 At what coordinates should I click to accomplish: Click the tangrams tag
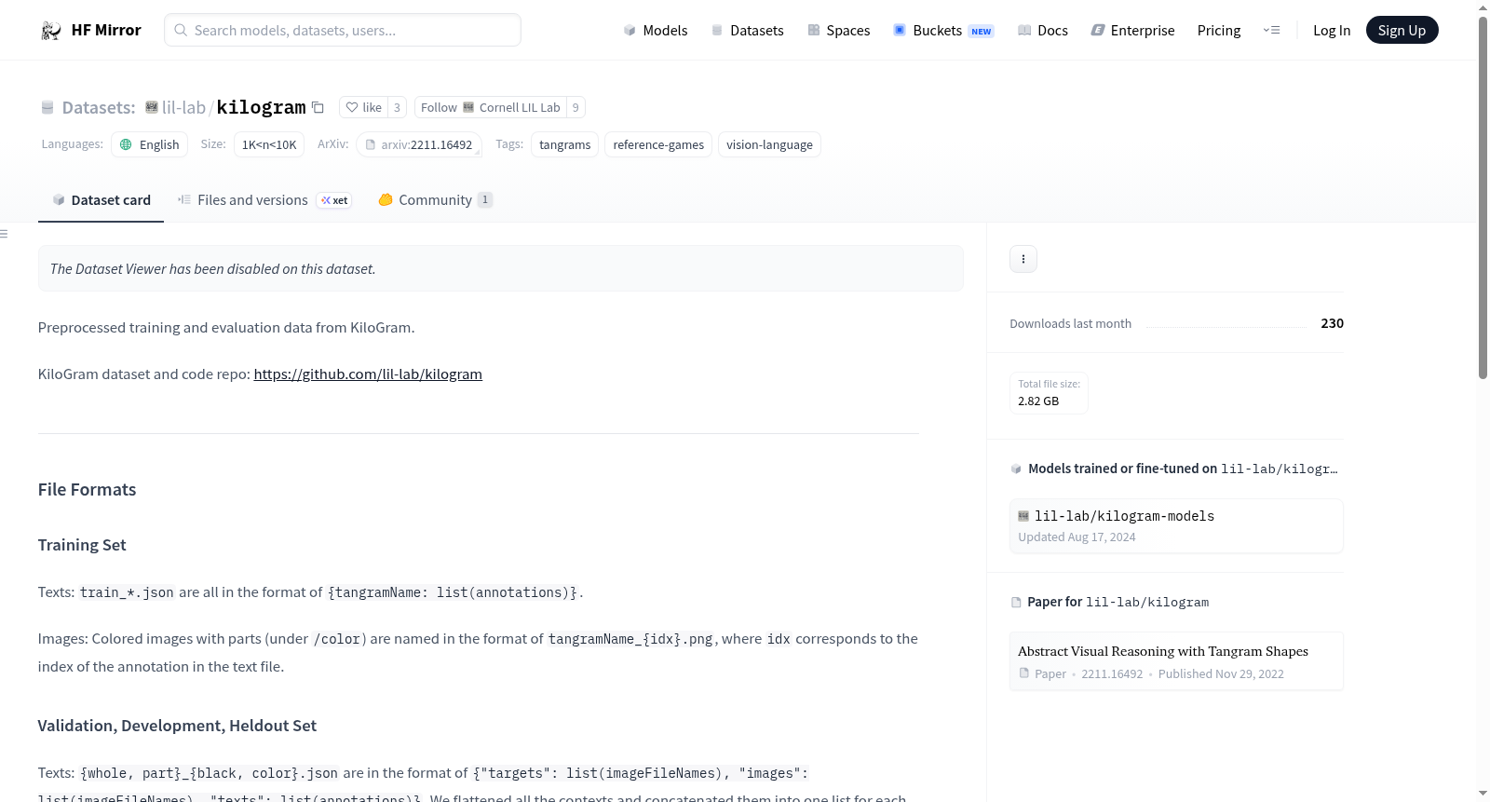565,144
